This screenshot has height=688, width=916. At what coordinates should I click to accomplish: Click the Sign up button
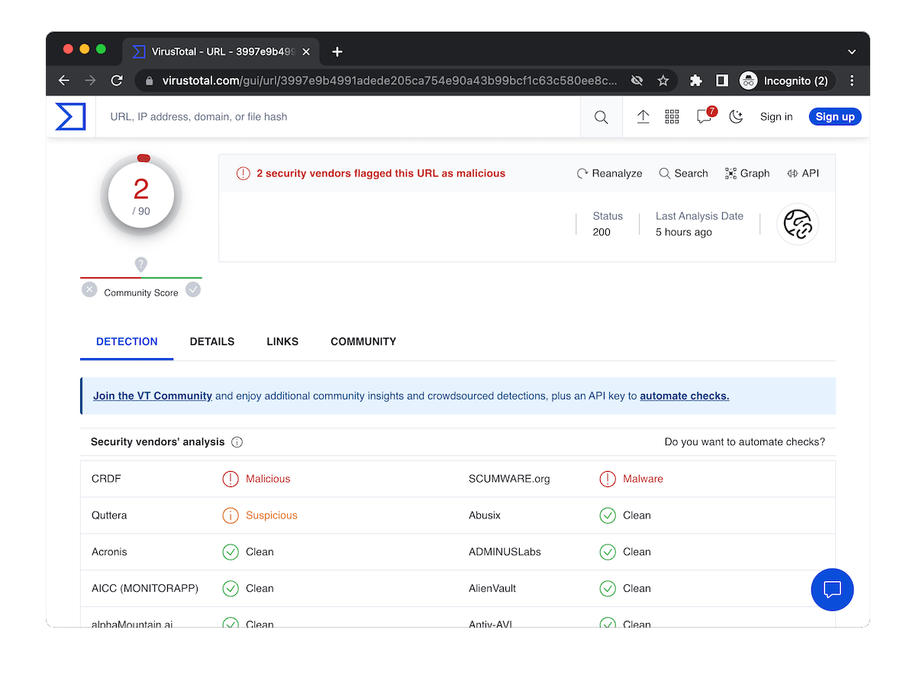(x=835, y=117)
